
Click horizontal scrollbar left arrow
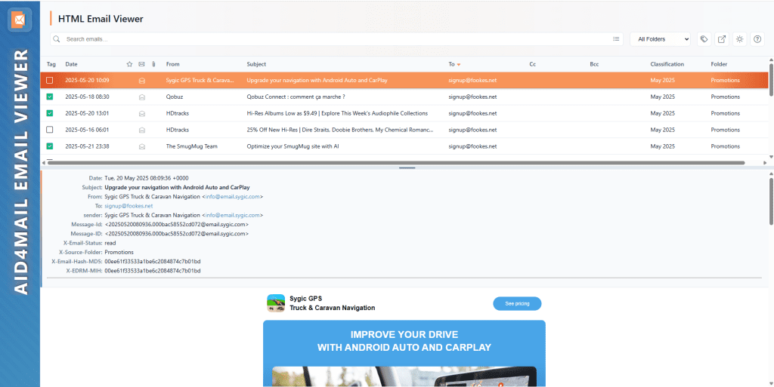point(43,162)
